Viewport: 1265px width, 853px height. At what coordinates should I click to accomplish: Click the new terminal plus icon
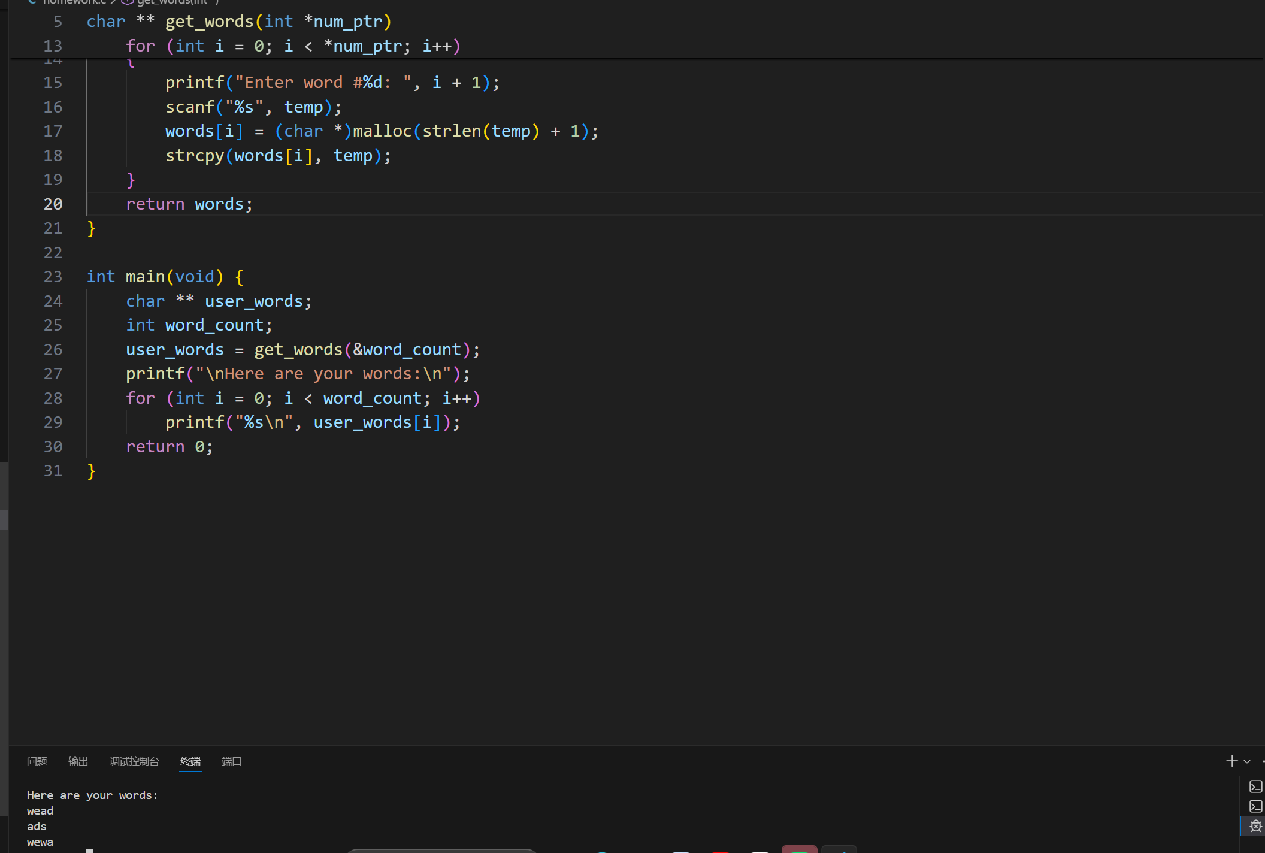coord(1231,761)
